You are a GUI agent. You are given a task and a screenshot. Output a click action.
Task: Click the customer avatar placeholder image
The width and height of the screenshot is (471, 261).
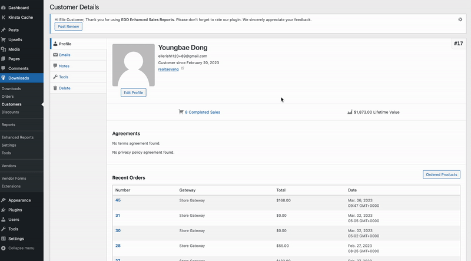point(134,65)
